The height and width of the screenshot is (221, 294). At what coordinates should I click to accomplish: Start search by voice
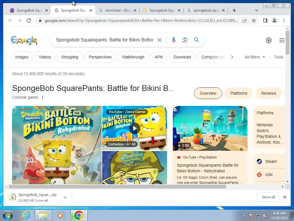pos(174,40)
